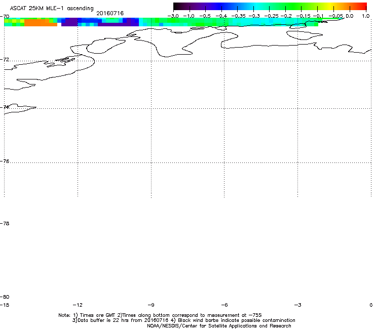Click the -3 longitude axis label

pyautogui.click(x=297, y=305)
